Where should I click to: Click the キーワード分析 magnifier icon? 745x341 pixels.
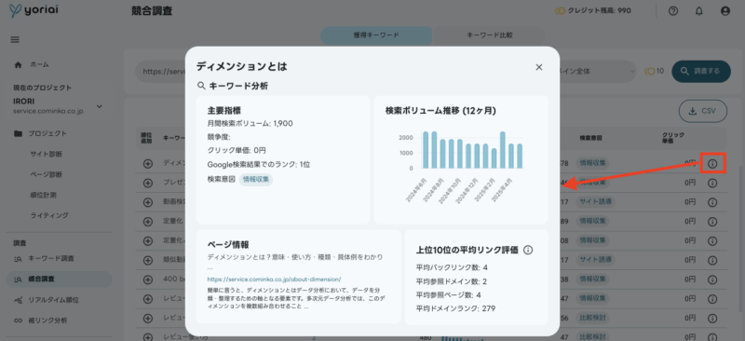coord(201,86)
